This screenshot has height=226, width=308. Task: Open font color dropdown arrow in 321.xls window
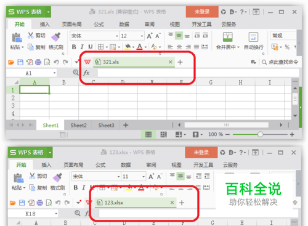tap(145, 47)
